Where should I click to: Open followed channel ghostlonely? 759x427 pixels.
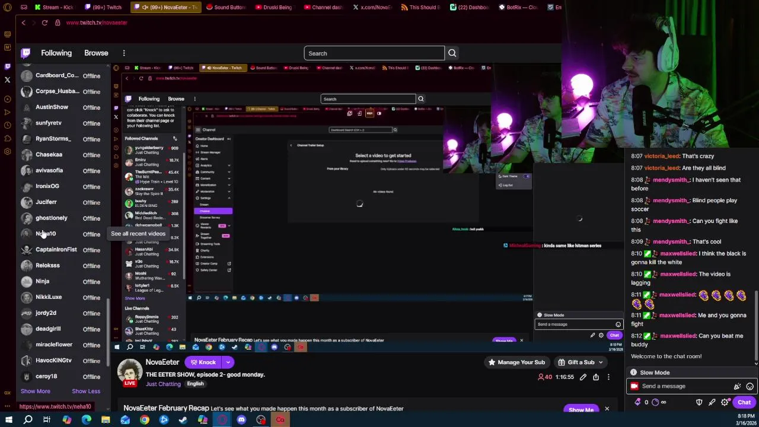point(62,218)
